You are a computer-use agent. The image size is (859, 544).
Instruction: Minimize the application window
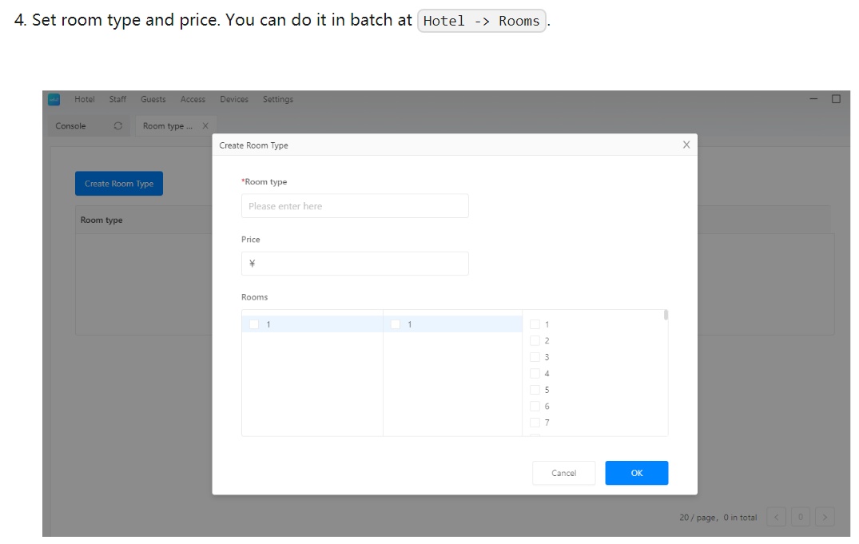[813, 99]
